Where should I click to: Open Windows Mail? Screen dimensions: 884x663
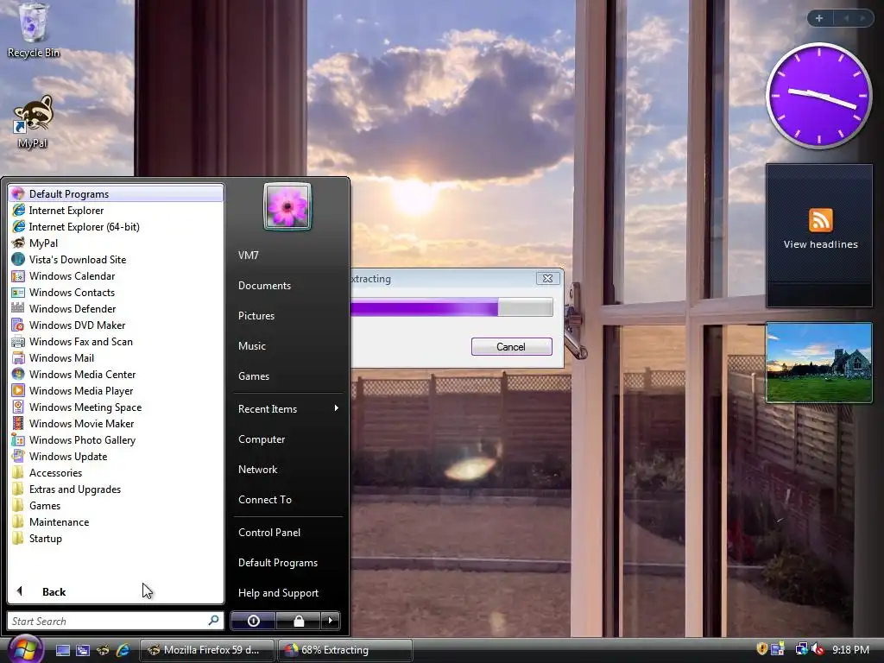[x=116, y=357]
